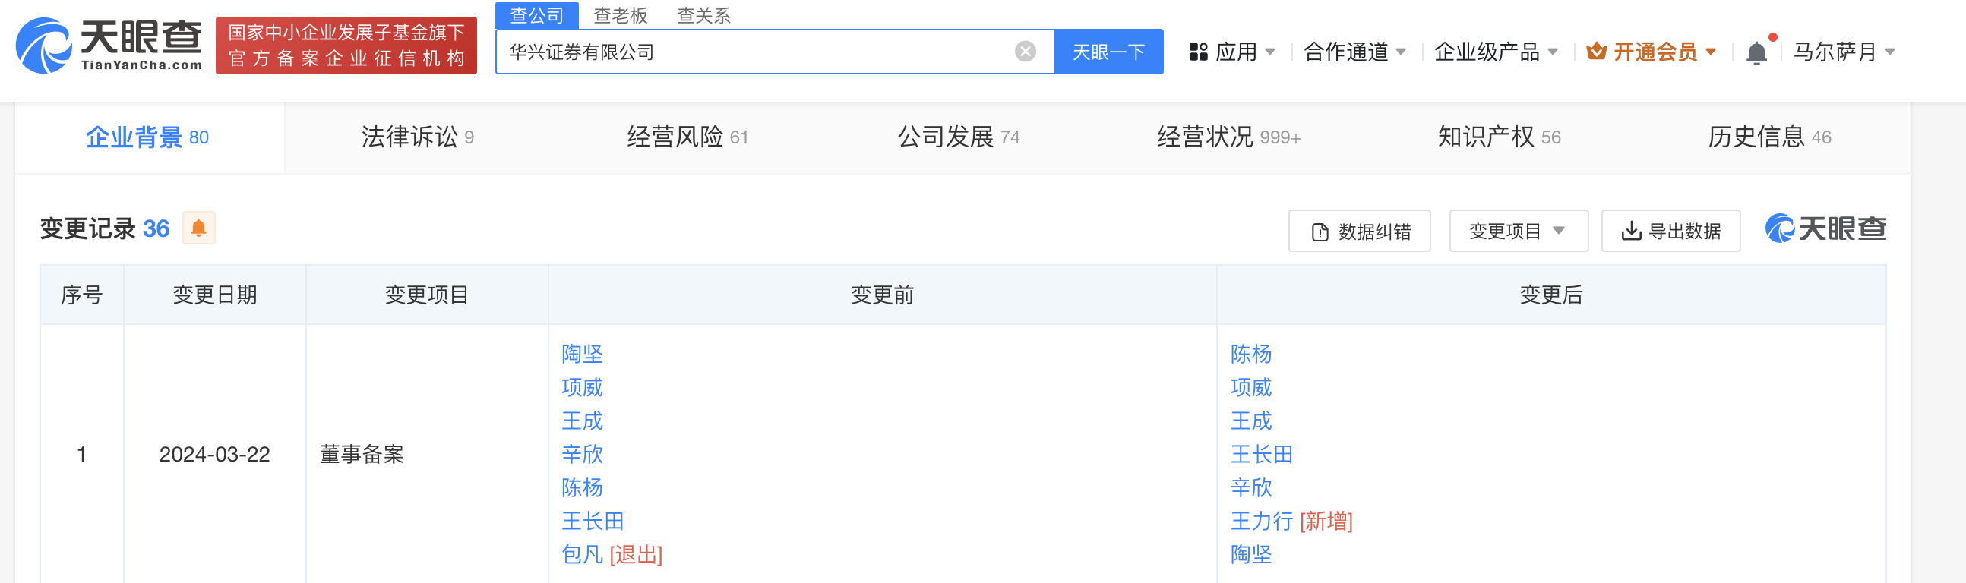Open 项威 link in 变更前 column

click(583, 388)
